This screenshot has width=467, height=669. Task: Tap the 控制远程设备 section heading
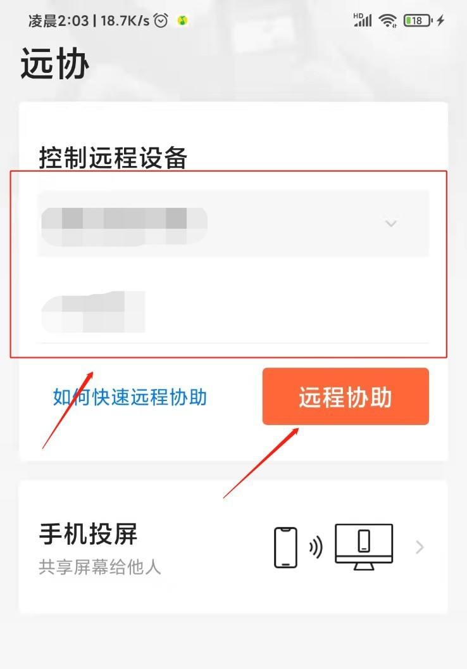coord(113,158)
